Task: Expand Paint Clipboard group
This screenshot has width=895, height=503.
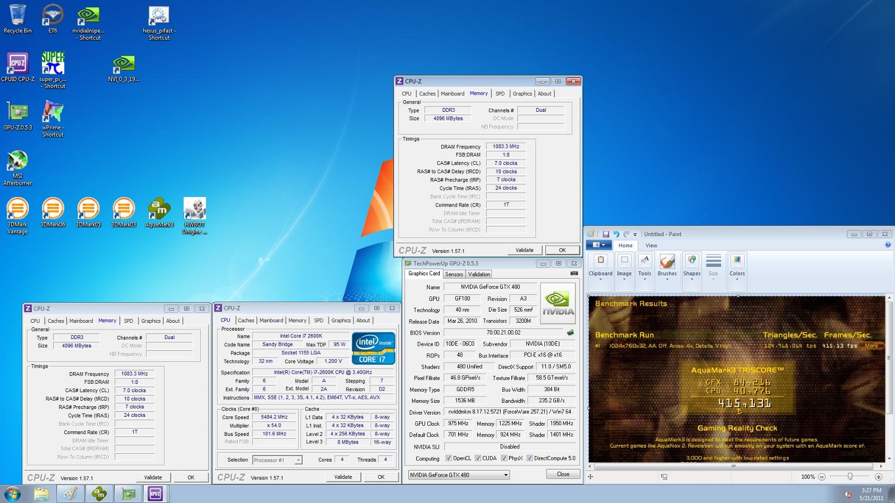Action: [x=600, y=271]
